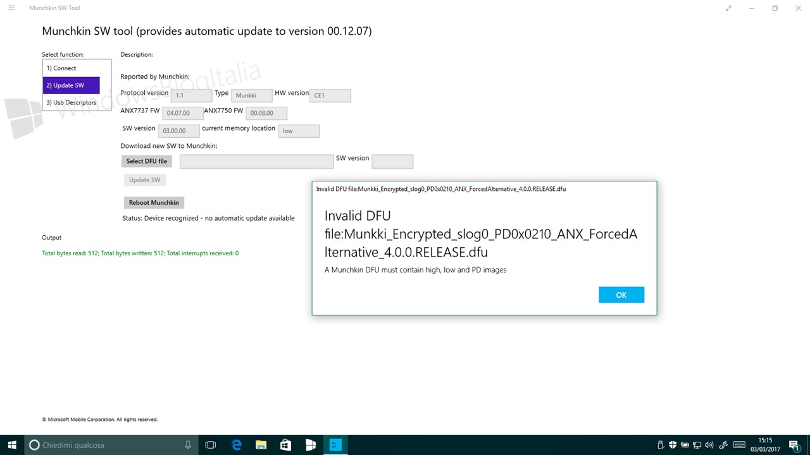Launch Microsoft Edge from the taskbar
Viewport: 810px width, 455px height.
tap(236, 445)
